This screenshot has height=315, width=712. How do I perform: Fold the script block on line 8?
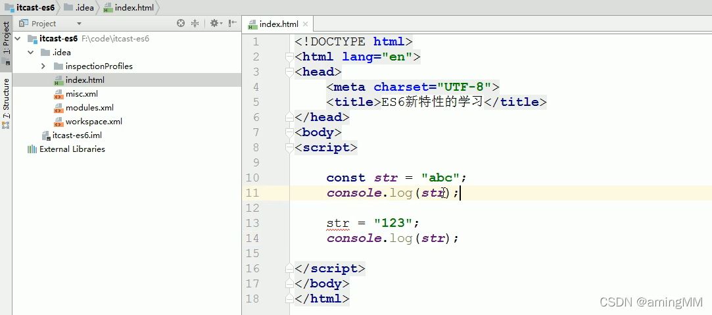pyautogui.click(x=289, y=147)
